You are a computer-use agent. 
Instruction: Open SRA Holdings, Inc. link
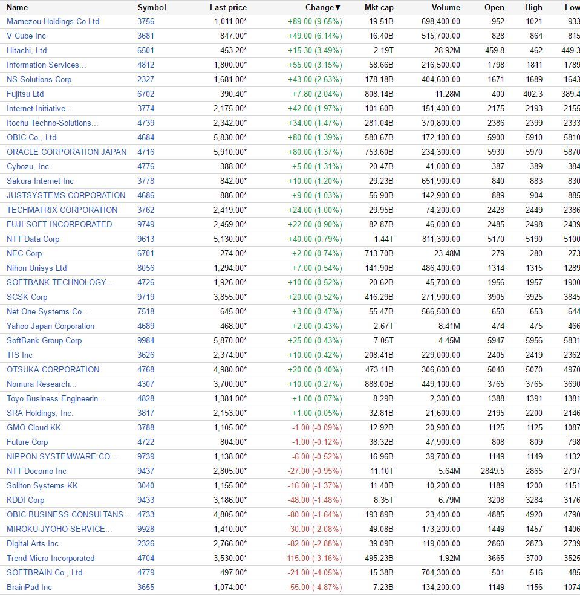(40, 413)
